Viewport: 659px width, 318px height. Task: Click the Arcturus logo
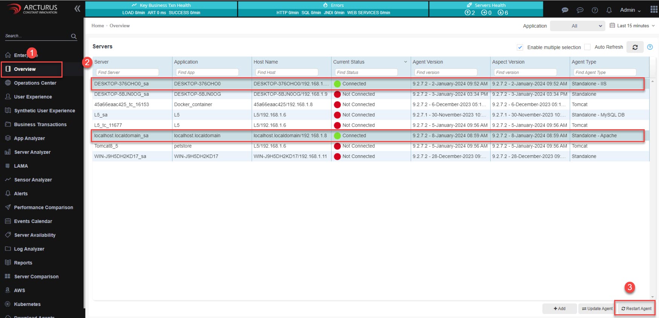click(32, 9)
